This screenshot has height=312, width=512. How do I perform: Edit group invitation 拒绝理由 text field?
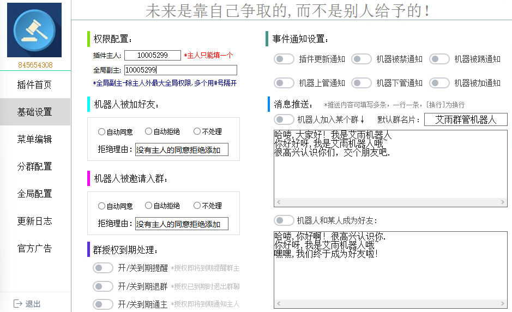tap(182, 224)
